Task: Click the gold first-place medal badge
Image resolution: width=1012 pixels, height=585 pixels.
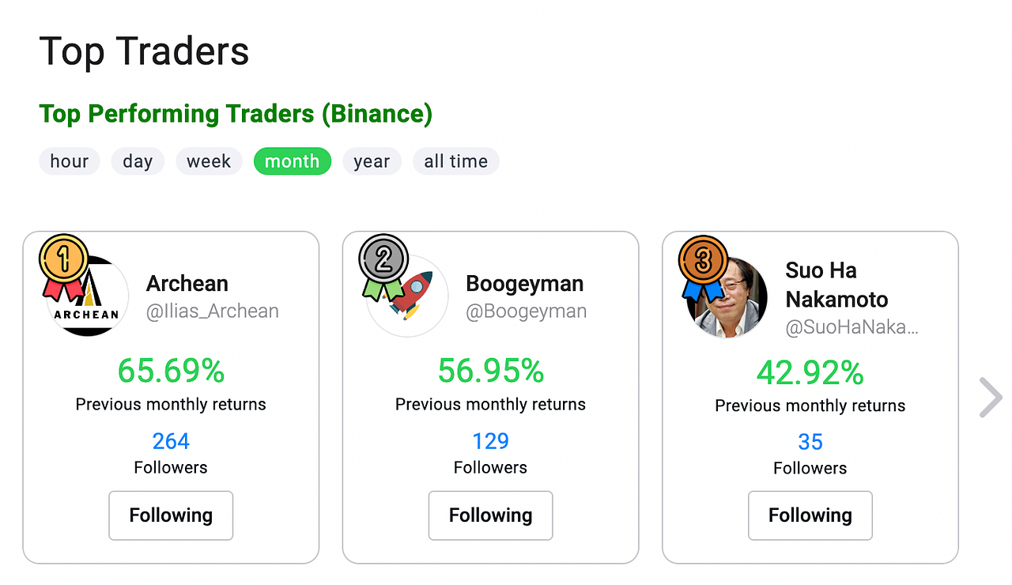Action: click(x=63, y=266)
